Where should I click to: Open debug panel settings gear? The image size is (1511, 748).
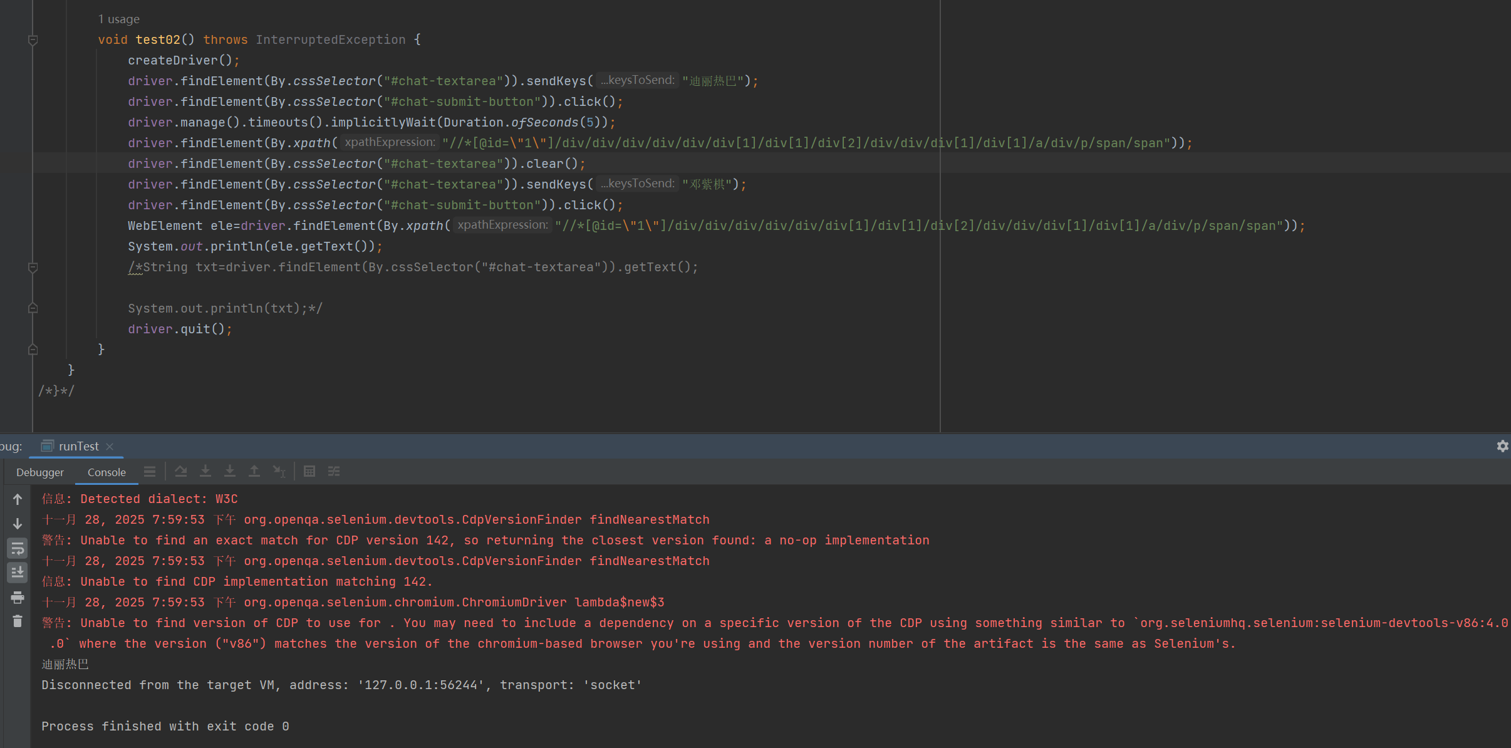1502,446
